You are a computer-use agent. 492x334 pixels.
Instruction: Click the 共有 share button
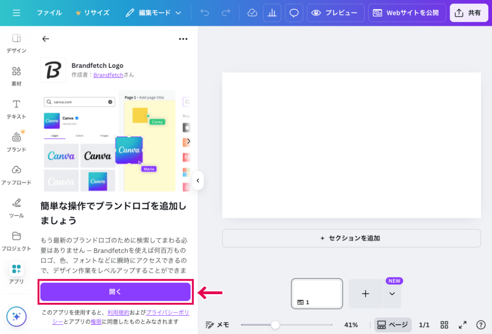tap(469, 13)
